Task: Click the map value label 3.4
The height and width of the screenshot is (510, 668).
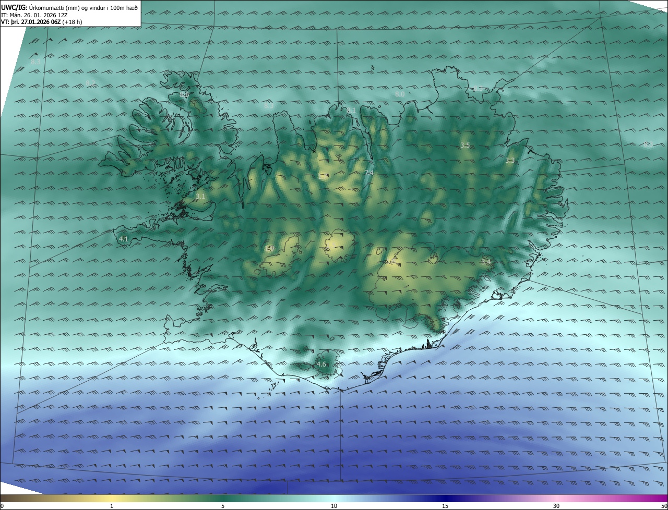Action: [x=486, y=262]
